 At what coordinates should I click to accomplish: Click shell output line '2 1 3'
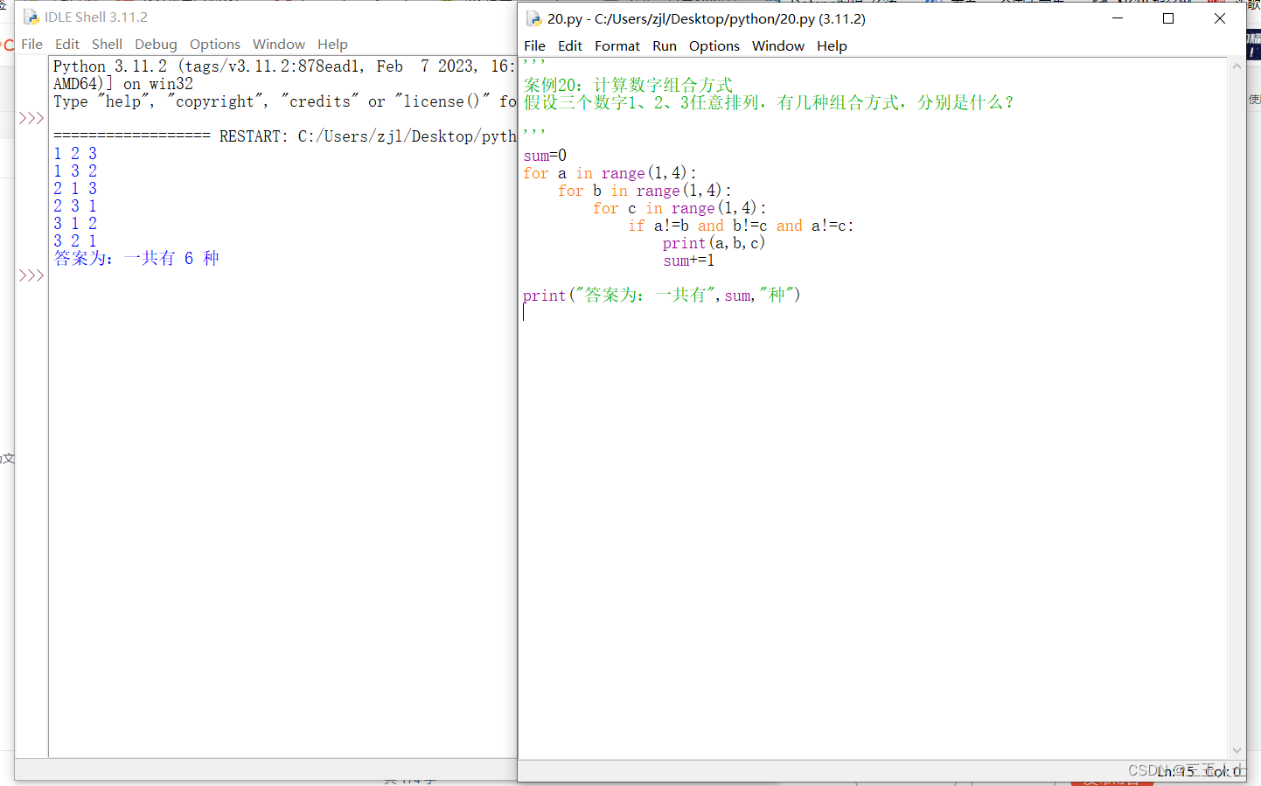(75, 188)
